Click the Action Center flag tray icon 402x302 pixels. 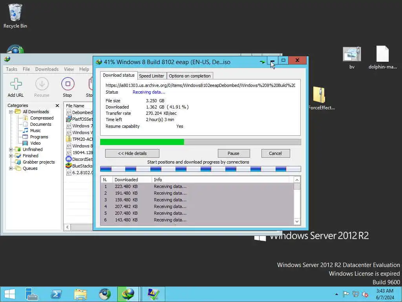(346, 294)
